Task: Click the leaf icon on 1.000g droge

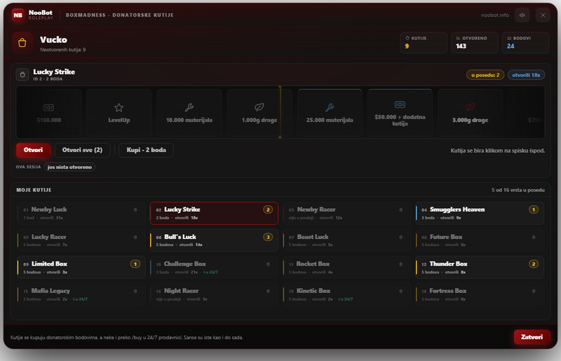Action: (x=259, y=107)
